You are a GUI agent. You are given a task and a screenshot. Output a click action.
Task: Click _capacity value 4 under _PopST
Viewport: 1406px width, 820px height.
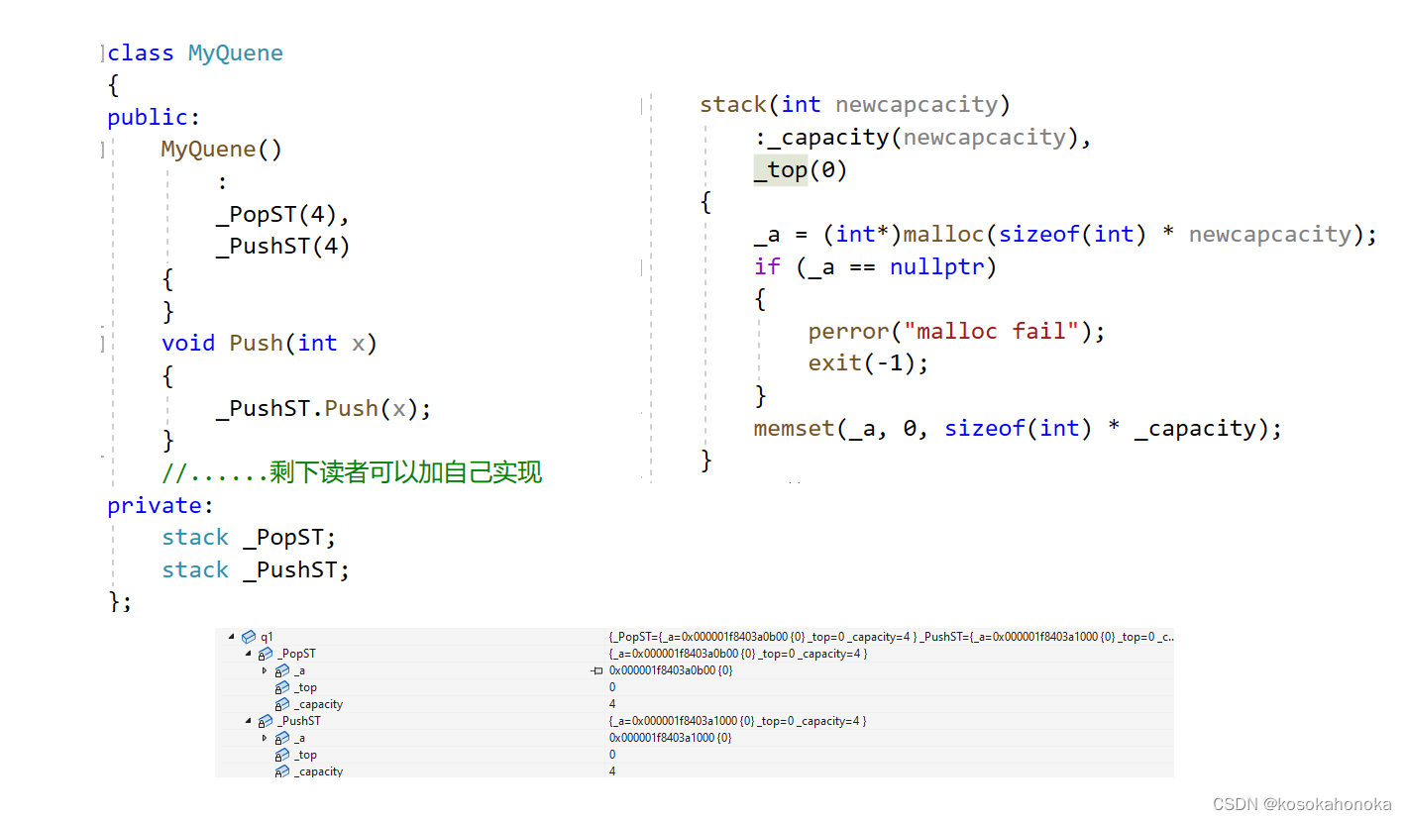[612, 704]
